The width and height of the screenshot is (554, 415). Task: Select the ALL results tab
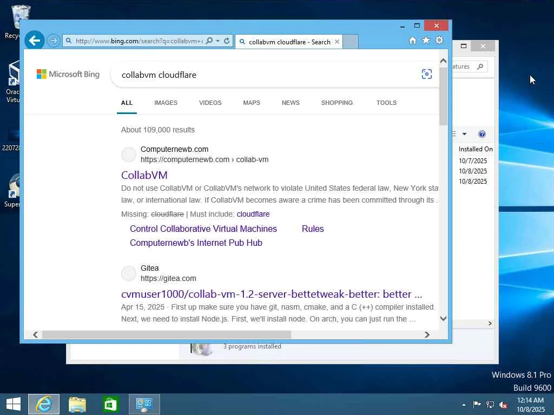coord(127,103)
